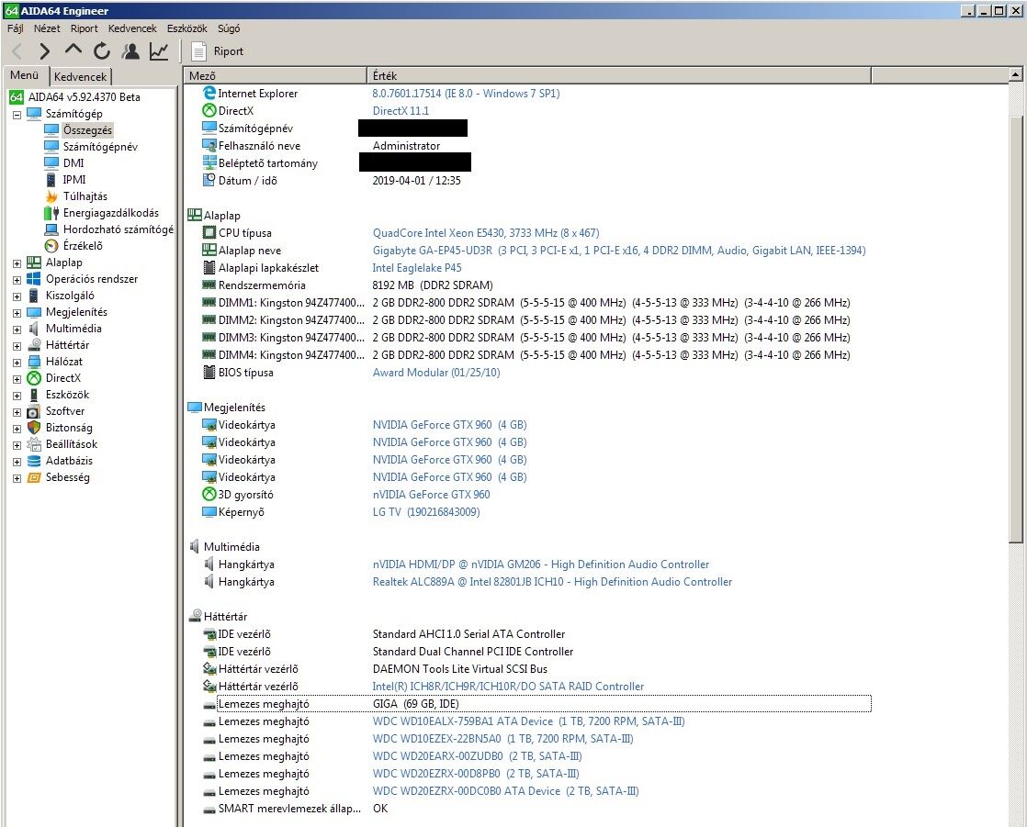Open the DirectX 11.1 link
Screen dimensions: 1027x827
click(x=401, y=110)
